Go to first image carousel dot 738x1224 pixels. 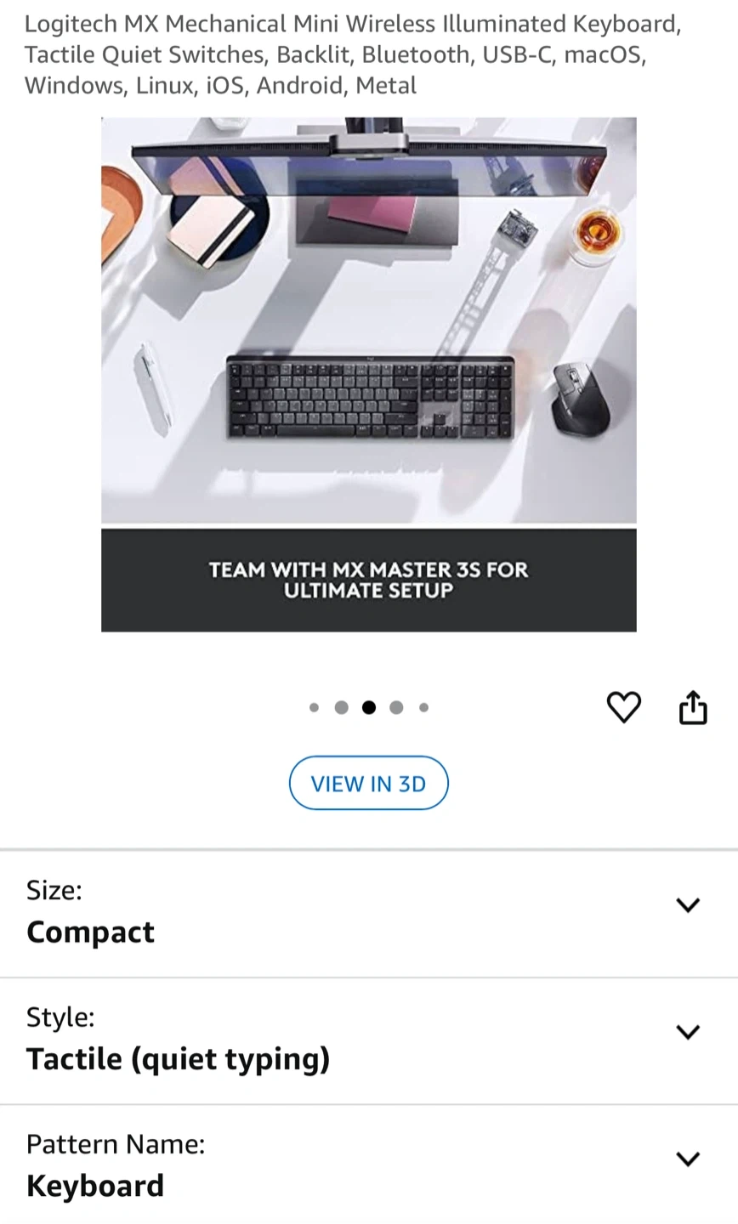[315, 707]
